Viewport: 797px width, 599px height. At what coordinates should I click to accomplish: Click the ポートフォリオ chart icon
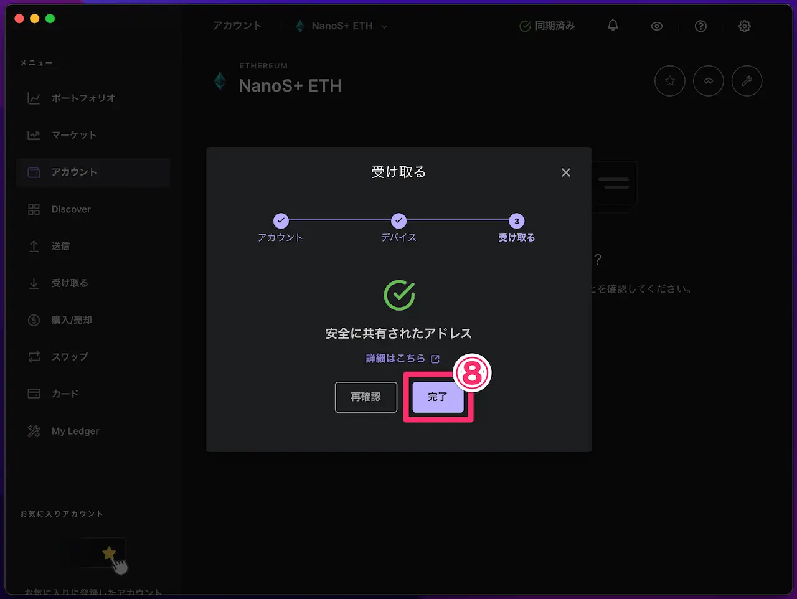34,98
